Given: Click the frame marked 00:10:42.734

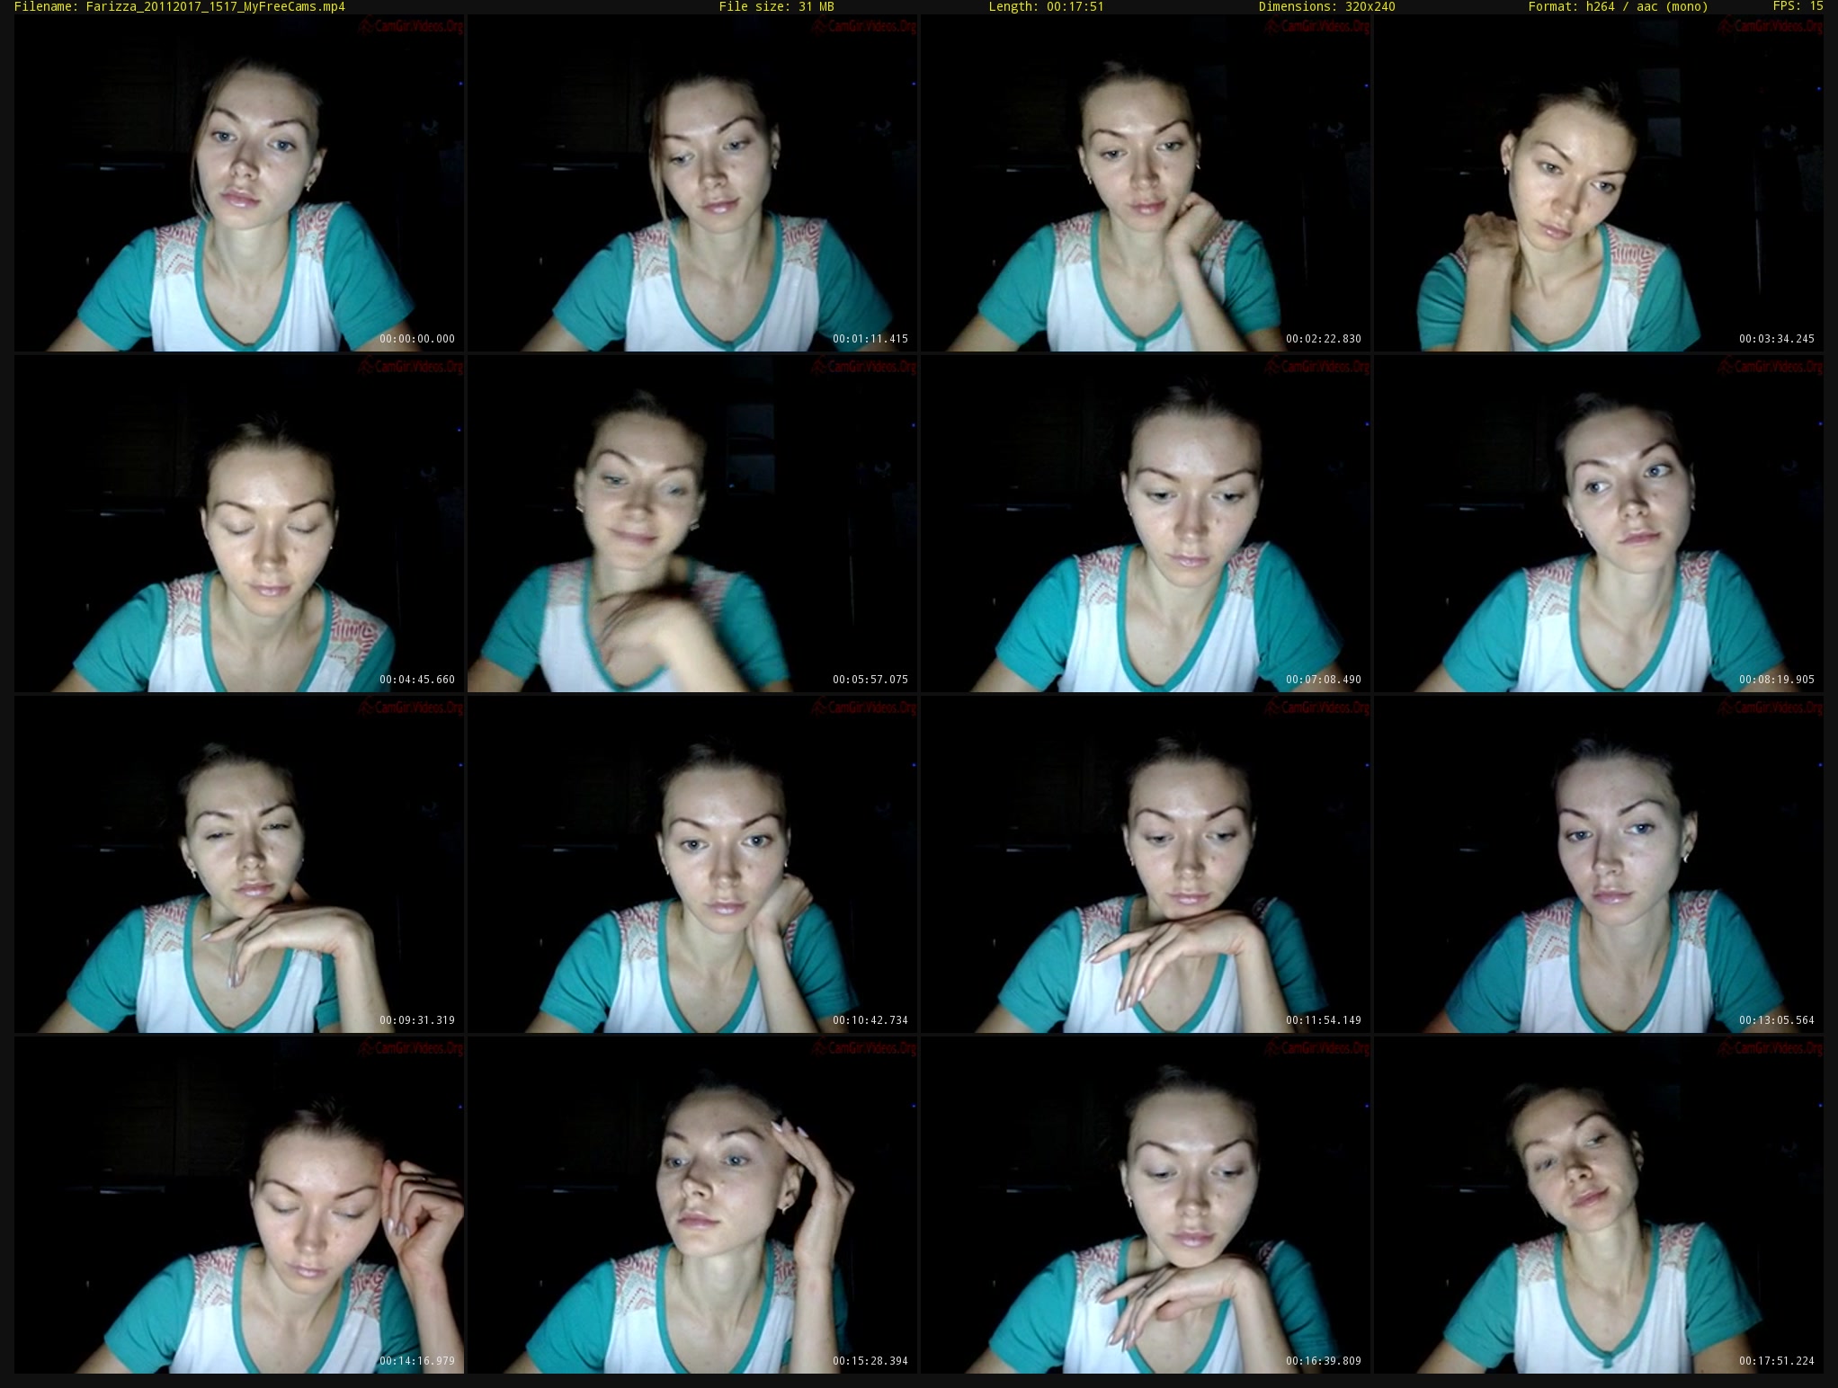Looking at the screenshot, I should click(x=692, y=865).
